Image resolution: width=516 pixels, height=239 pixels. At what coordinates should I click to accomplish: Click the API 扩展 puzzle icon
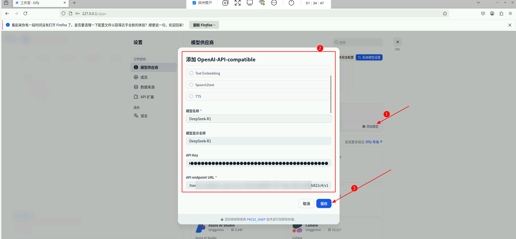(136, 97)
